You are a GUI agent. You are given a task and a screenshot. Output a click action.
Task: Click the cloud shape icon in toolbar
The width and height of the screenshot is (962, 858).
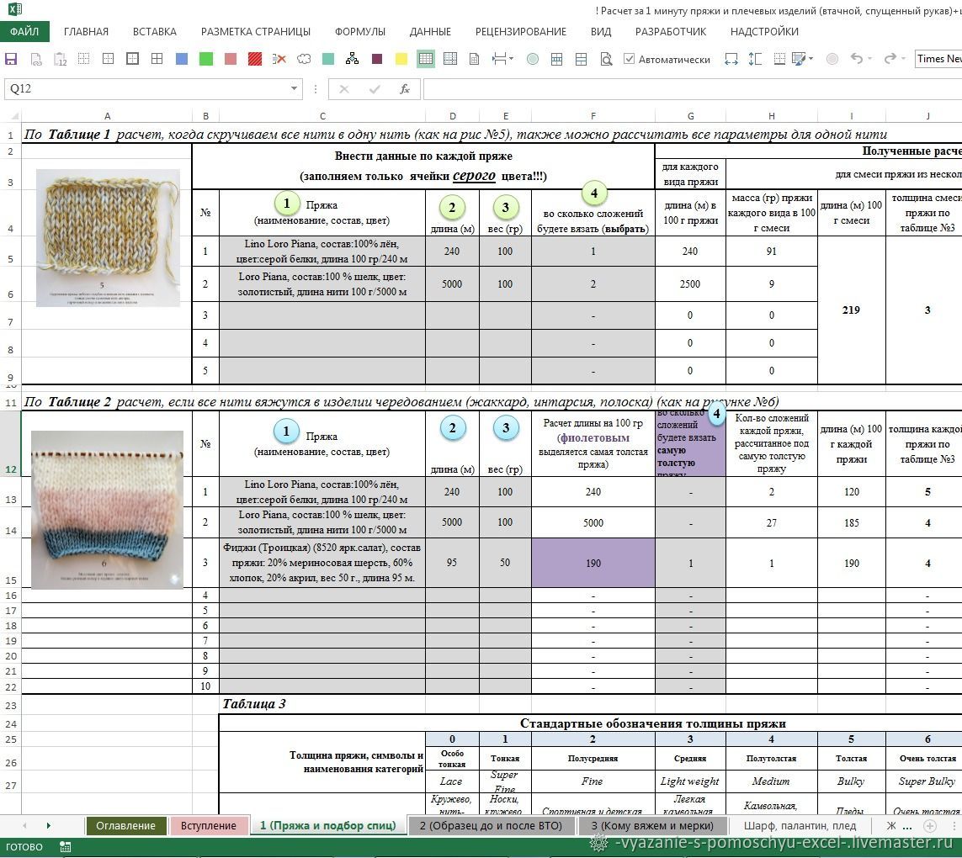tap(304, 59)
